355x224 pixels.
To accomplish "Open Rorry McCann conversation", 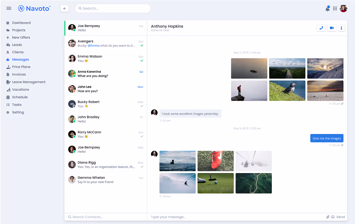I will coord(106,134).
